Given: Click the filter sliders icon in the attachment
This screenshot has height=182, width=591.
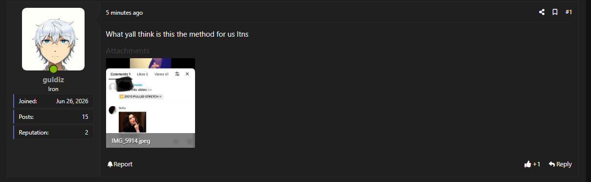Looking at the screenshot, I should [x=177, y=74].
